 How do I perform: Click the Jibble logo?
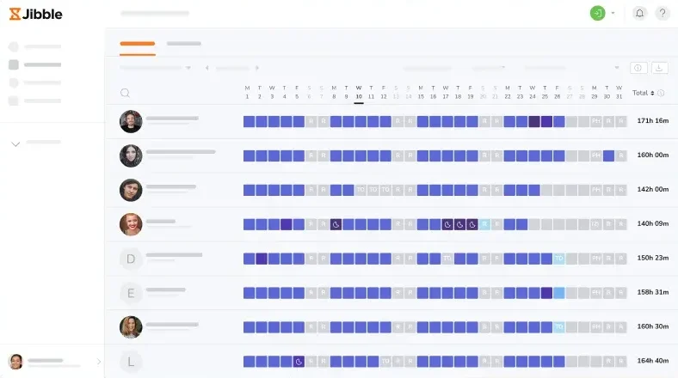(x=35, y=14)
